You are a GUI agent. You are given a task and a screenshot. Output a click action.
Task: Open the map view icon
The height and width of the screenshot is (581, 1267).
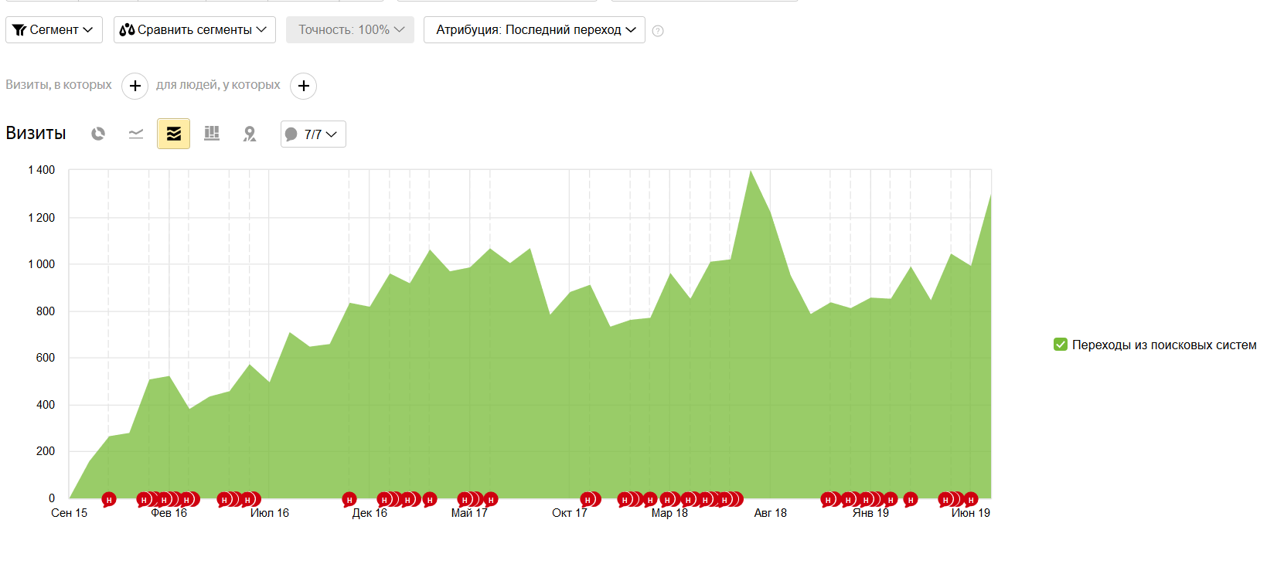click(250, 134)
